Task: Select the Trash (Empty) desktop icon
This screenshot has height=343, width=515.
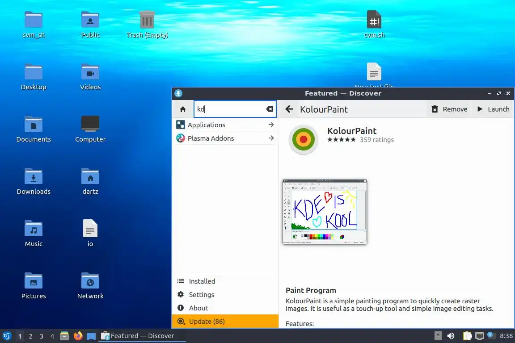Action: [147, 24]
